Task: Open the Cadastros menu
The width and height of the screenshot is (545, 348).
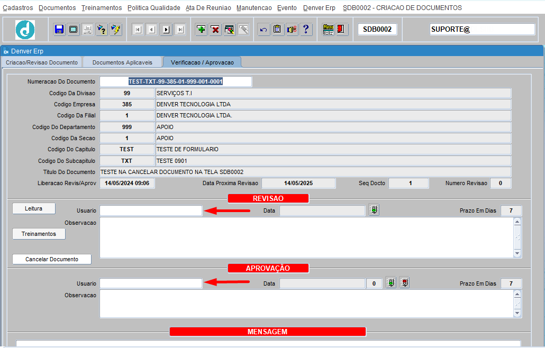Action: pyautogui.click(x=18, y=7)
